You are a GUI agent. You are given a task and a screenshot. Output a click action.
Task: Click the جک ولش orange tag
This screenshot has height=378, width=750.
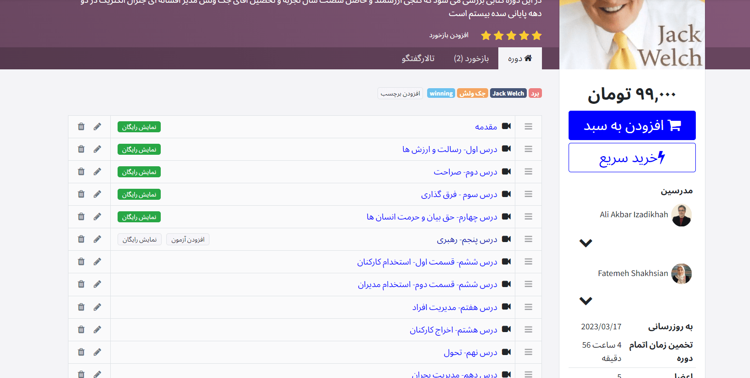pyautogui.click(x=473, y=93)
